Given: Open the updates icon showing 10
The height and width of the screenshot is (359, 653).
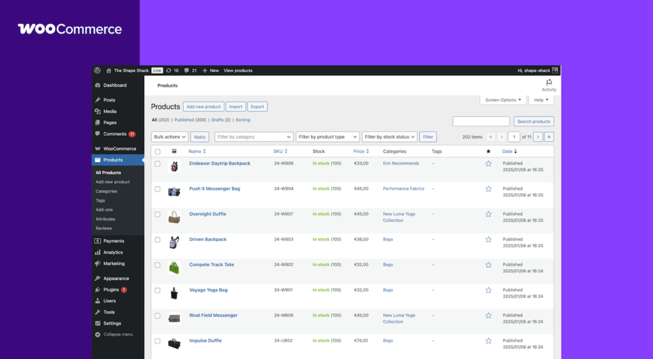Looking at the screenshot, I should (x=168, y=70).
